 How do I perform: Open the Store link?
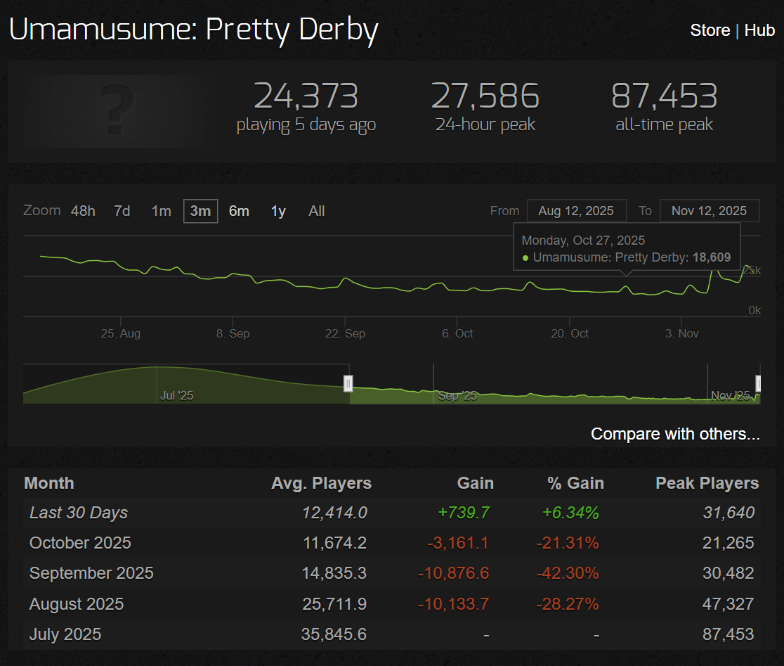click(x=710, y=30)
